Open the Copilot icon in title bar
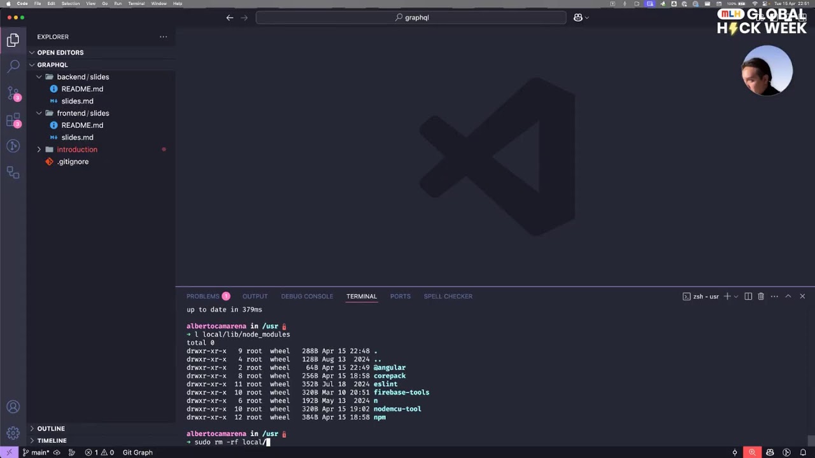 tap(578, 18)
